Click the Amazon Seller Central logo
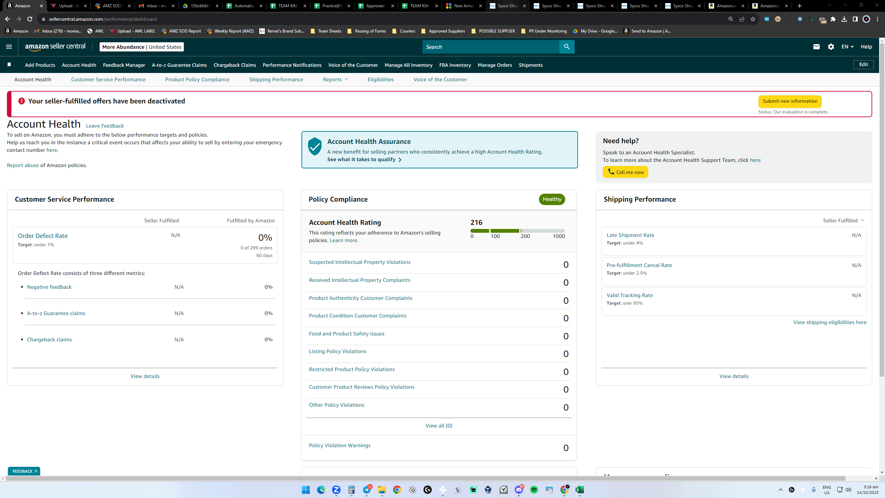The image size is (885, 498). coord(55,47)
